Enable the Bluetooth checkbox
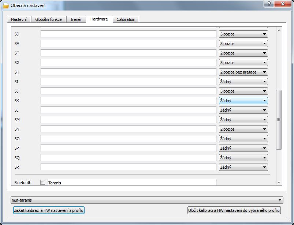The image size is (294, 225). click(x=43, y=183)
